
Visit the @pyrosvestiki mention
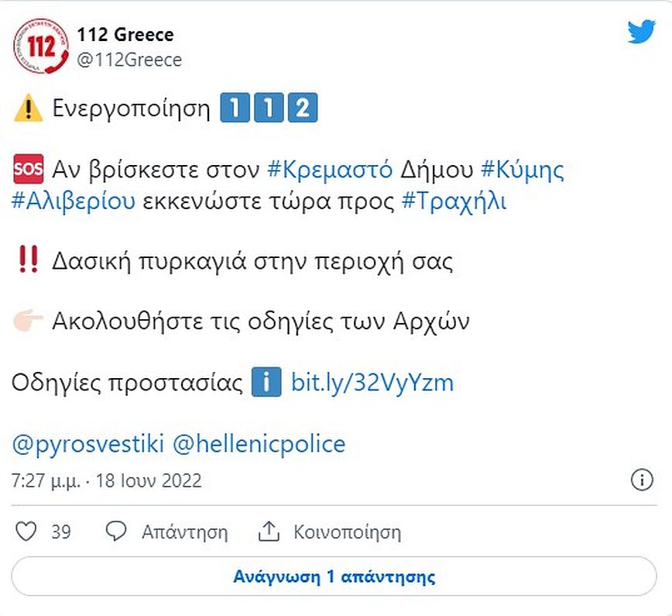[x=88, y=445]
